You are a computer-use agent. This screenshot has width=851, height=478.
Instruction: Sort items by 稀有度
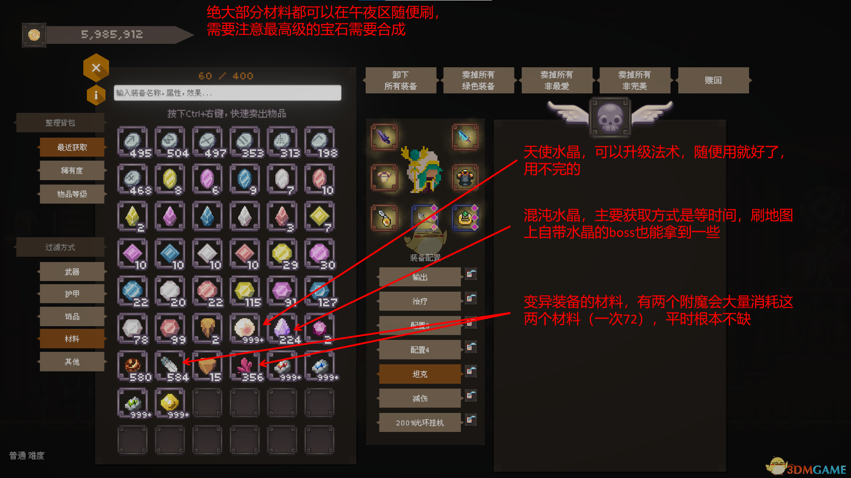(72, 170)
